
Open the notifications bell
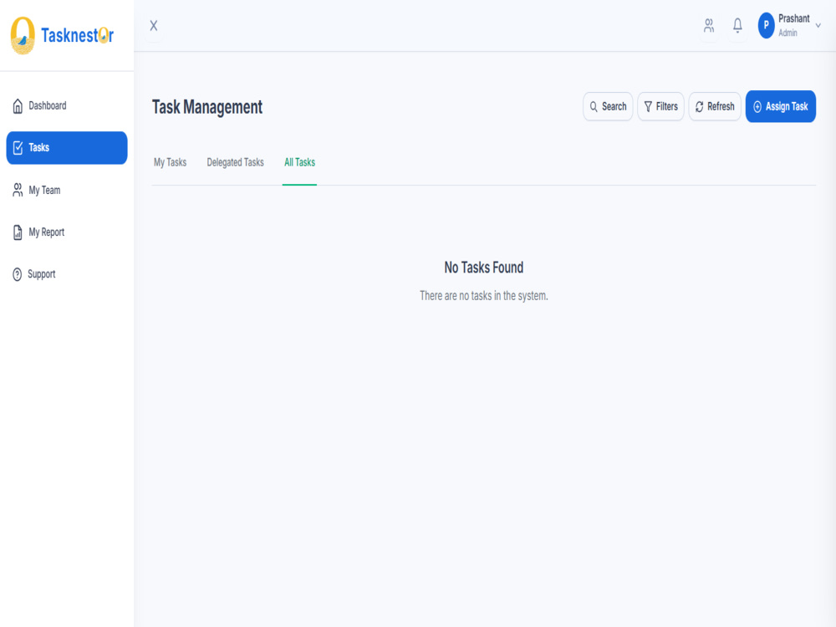737,26
